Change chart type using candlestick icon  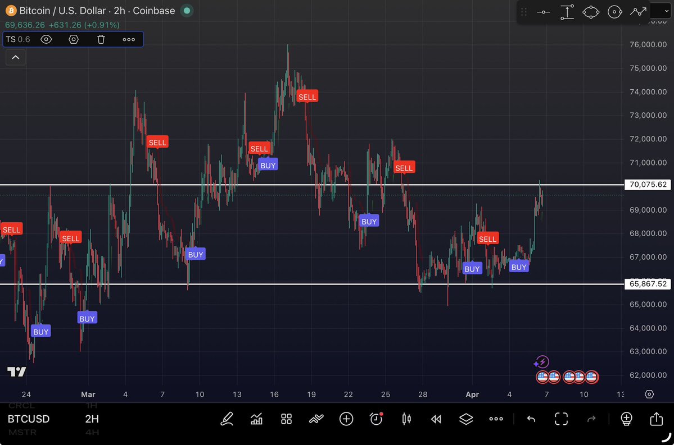pos(406,419)
